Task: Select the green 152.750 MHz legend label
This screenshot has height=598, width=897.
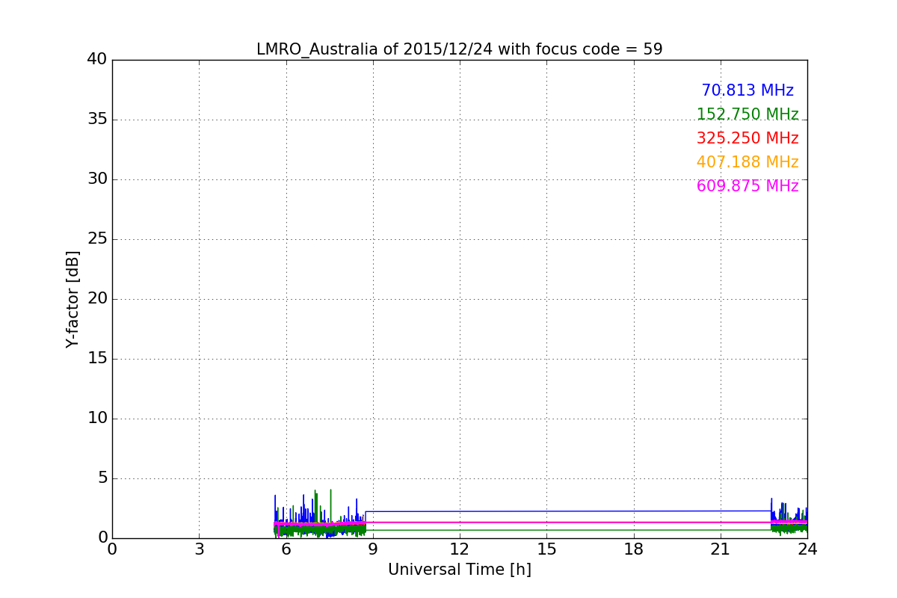Action: (x=747, y=114)
